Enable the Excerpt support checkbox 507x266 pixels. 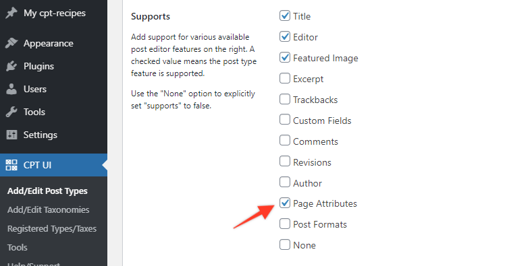point(284,78)
